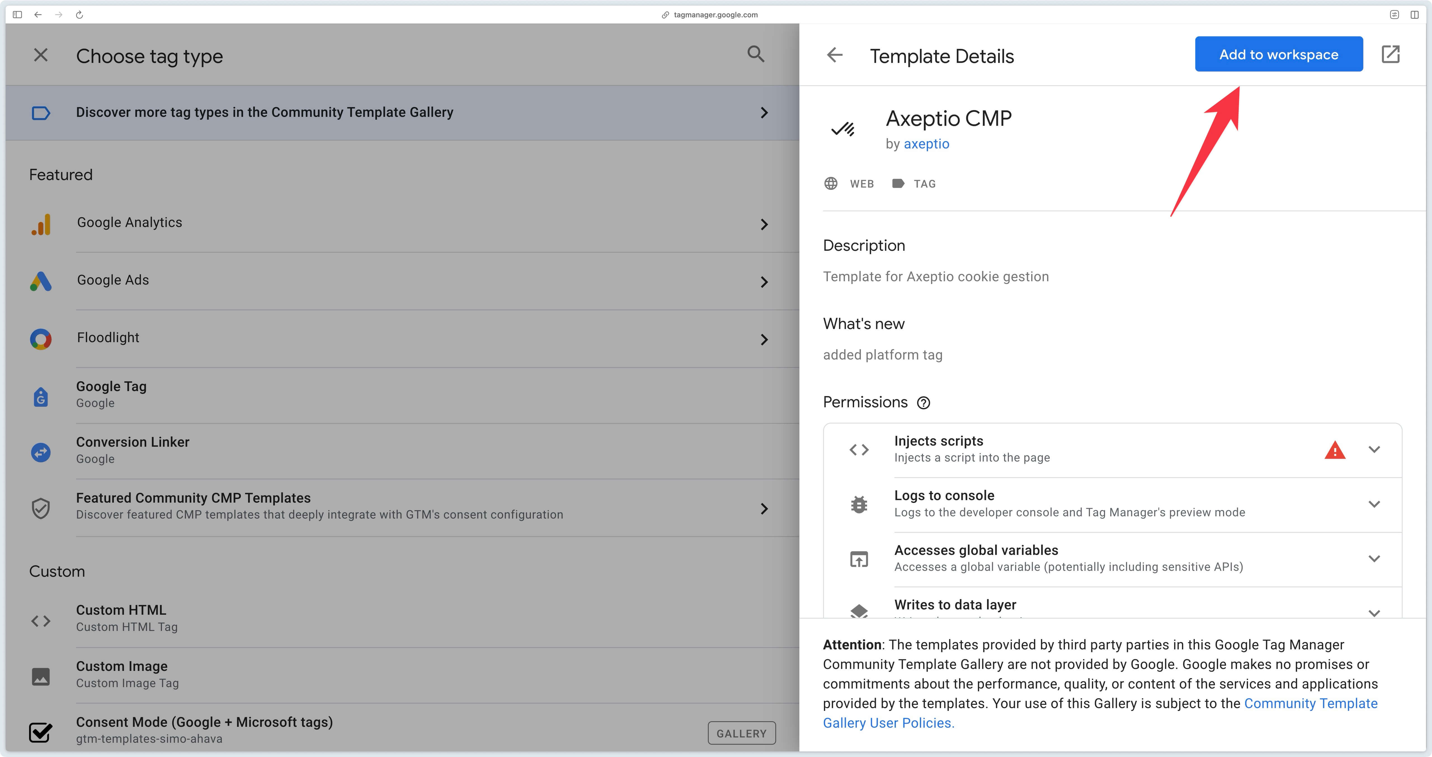Click the browser reader icon near top right
The height and width of the screenshot is (757, 1432).
(1394, 15)
